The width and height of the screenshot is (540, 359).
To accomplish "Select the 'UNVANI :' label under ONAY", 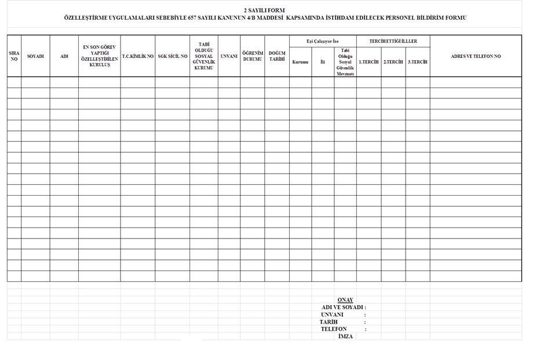I will (x=344, y=314).
